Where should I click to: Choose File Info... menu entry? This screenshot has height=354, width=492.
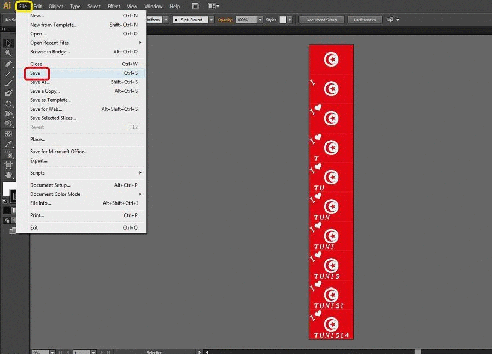click(81, 203)
